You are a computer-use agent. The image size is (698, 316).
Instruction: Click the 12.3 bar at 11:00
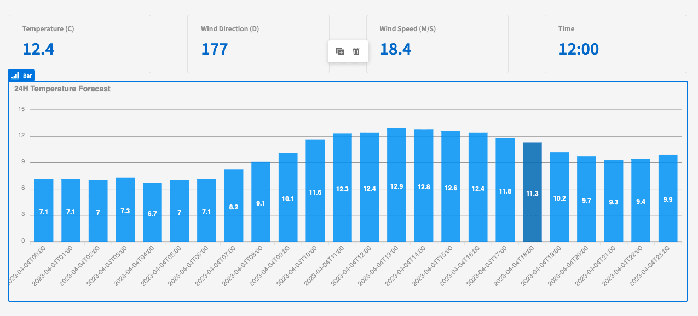pyautogui.click(x=342, y=188)
